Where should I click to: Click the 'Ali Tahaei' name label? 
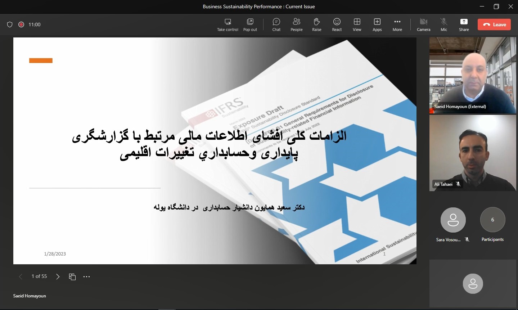pyautogui.click(x=443, y=184)
